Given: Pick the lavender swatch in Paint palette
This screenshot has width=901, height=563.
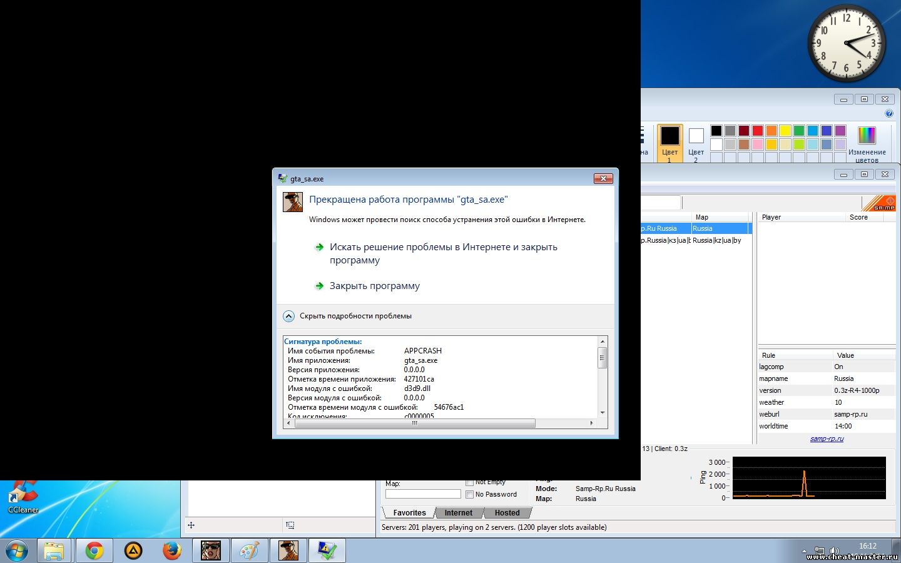Looking at the screenshot, I should tap(840, 145).
